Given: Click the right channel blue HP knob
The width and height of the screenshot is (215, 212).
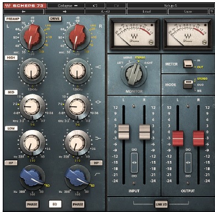Looking at the screenshot, I should point(77,177).
